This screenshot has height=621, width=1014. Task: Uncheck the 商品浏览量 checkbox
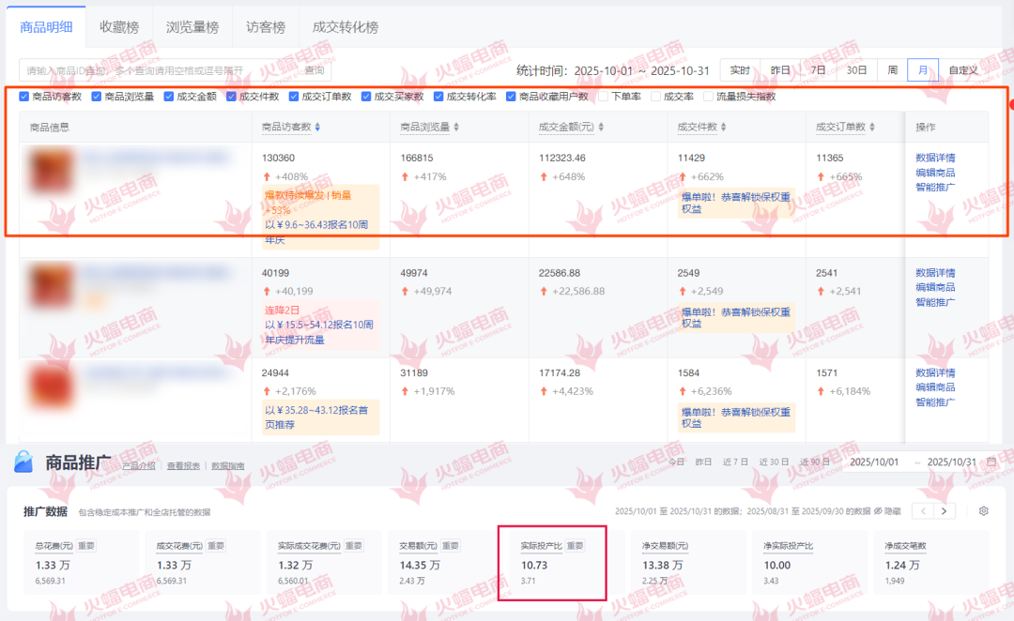tap(97, 97)
